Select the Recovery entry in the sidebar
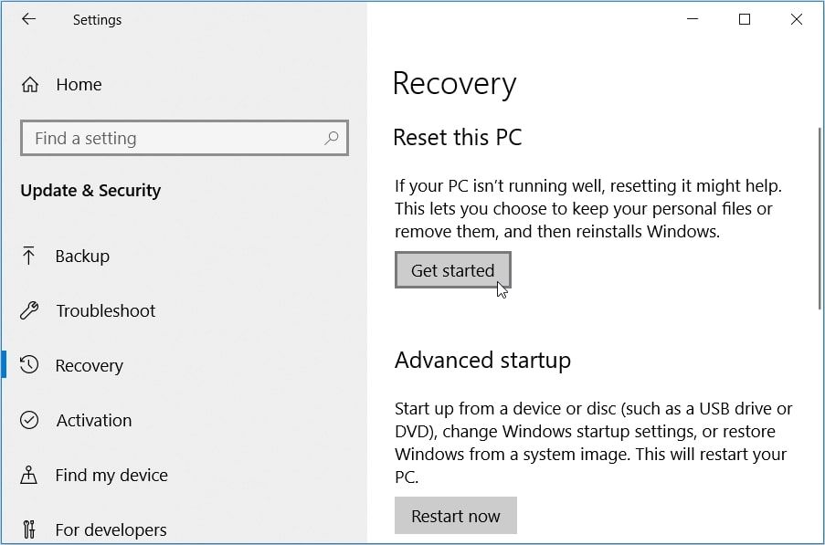The height and width of the screenshot is (545, 825). (90, 365)
